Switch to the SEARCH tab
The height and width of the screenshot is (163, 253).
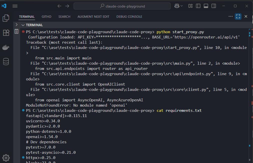tap(64, 16)
